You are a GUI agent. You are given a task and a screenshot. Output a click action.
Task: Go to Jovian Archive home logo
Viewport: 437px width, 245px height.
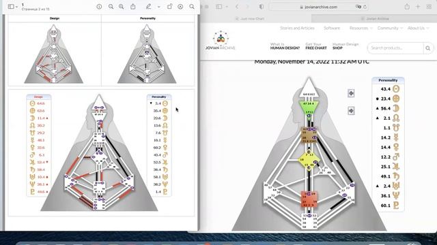point(221,41)
